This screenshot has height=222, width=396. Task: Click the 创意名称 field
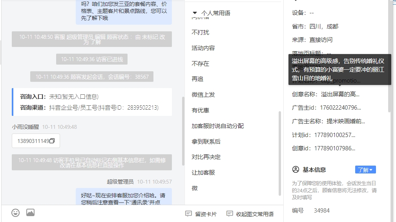pyautogui.click(x=325, y=94)
